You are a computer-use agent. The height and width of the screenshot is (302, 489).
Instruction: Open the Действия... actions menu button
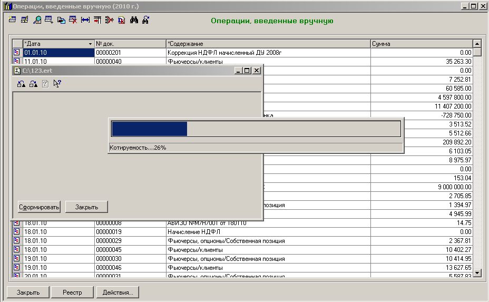click(118, 292)
